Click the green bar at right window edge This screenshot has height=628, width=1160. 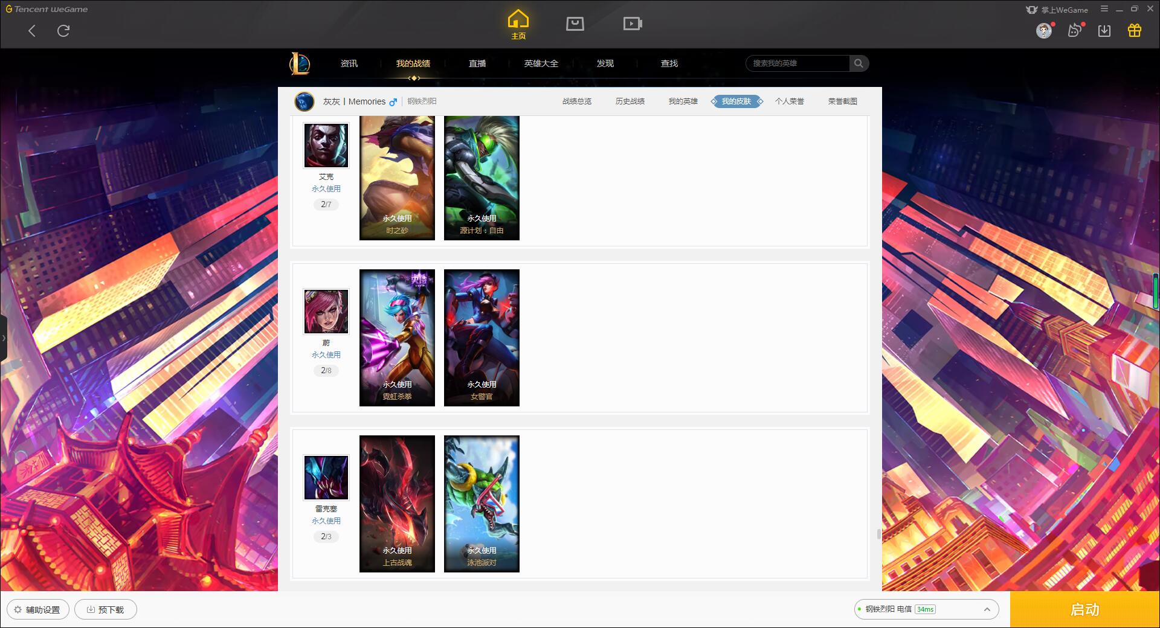pos(1156,292)
